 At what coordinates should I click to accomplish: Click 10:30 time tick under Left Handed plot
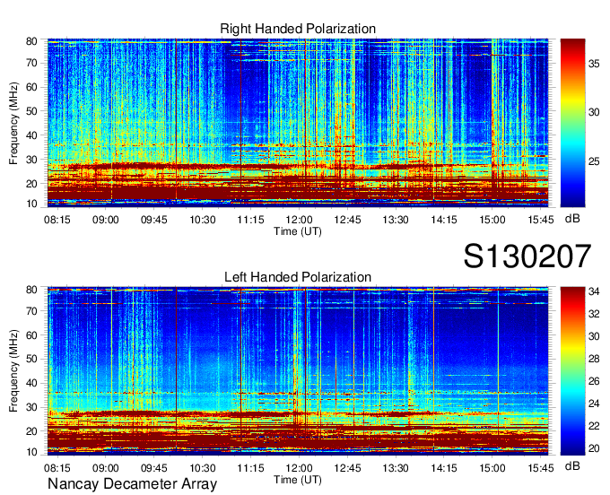(203, 468)
